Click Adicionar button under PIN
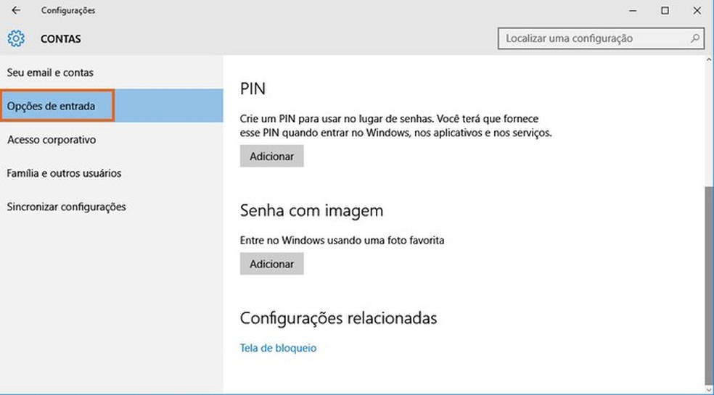The width and height of the screenshot is (714, 395). [x=271, y=156]
